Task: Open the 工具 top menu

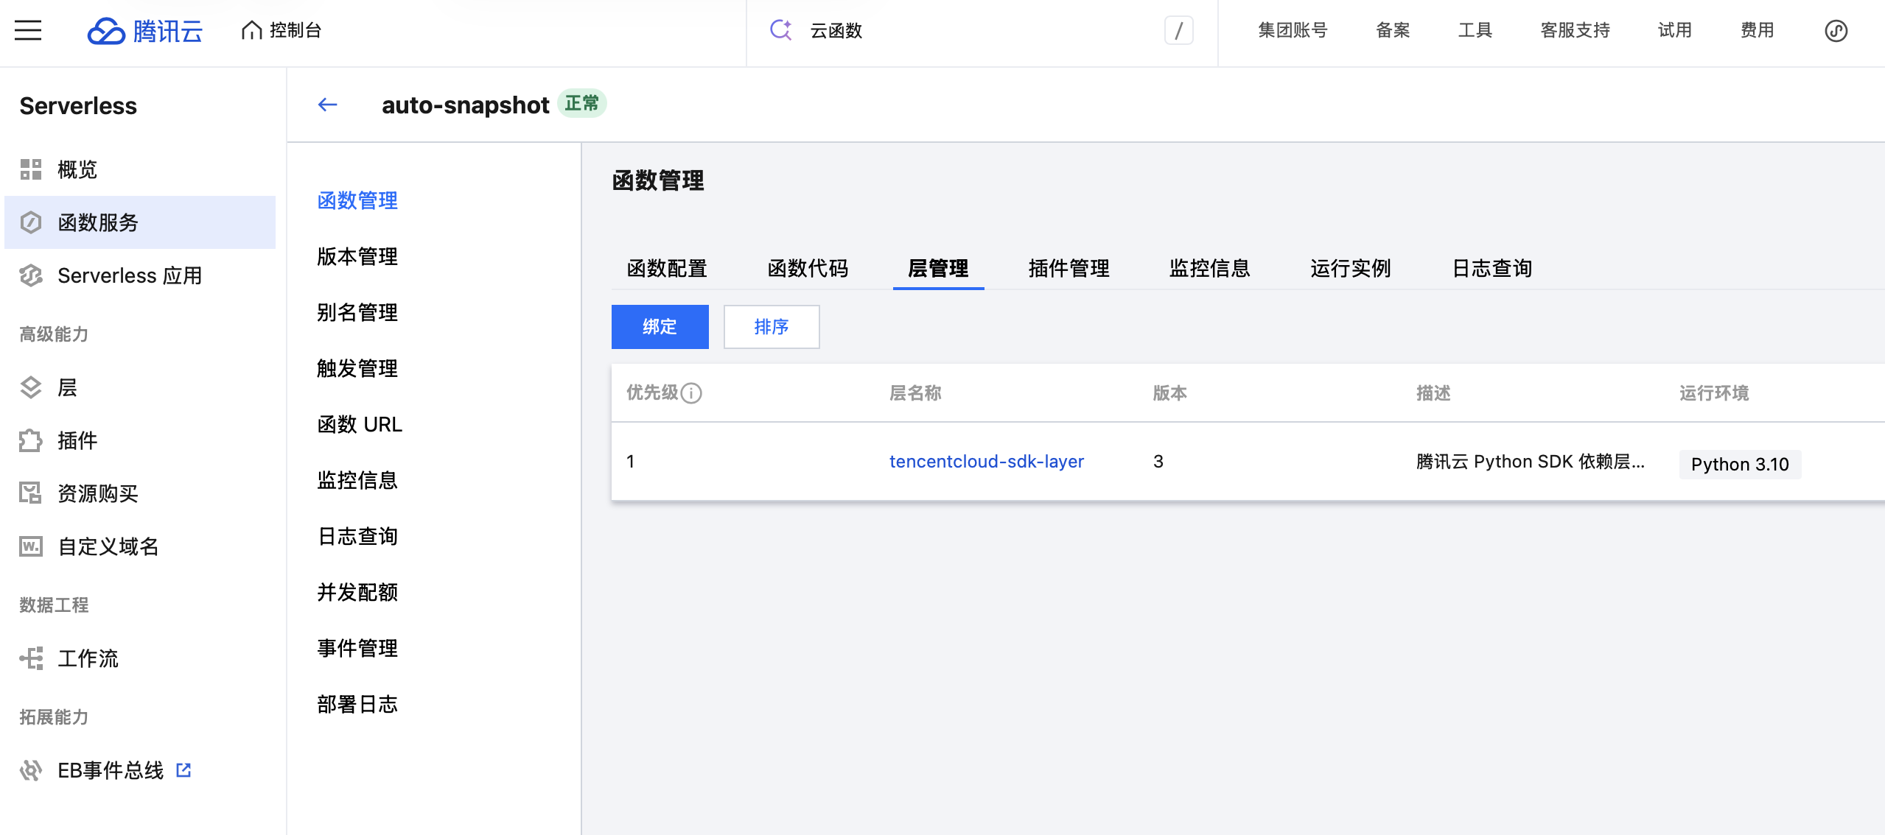Action: click(1475, 30)
